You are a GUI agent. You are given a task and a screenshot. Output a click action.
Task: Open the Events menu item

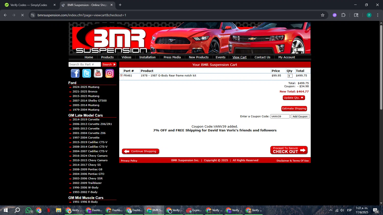[221, 57]
